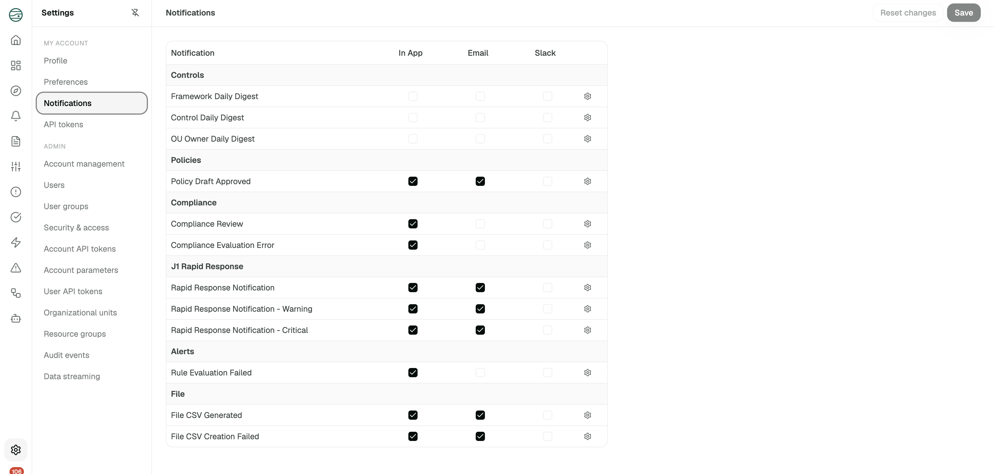Enable Email for Rule Evaluation Failed

pos(480,373)
